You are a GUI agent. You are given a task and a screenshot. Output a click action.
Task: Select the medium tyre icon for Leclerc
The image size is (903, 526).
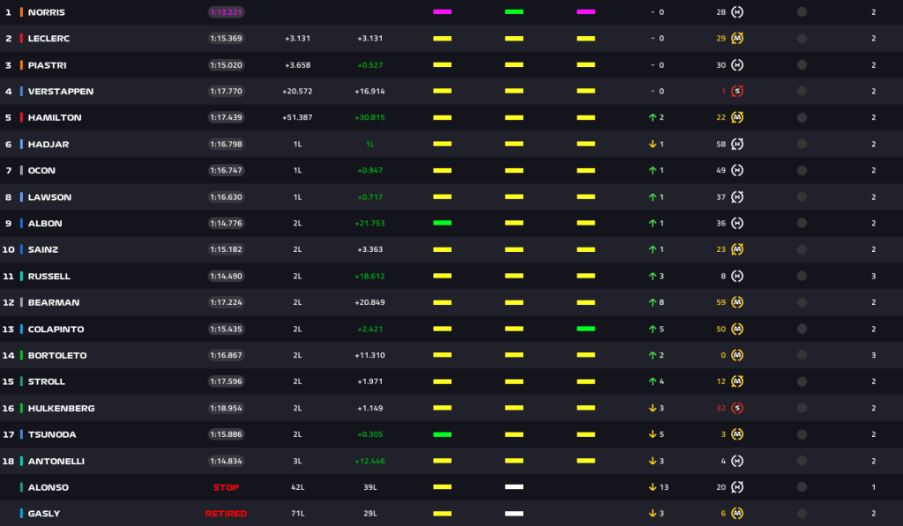pyautogui.click(x=737, y=39)
